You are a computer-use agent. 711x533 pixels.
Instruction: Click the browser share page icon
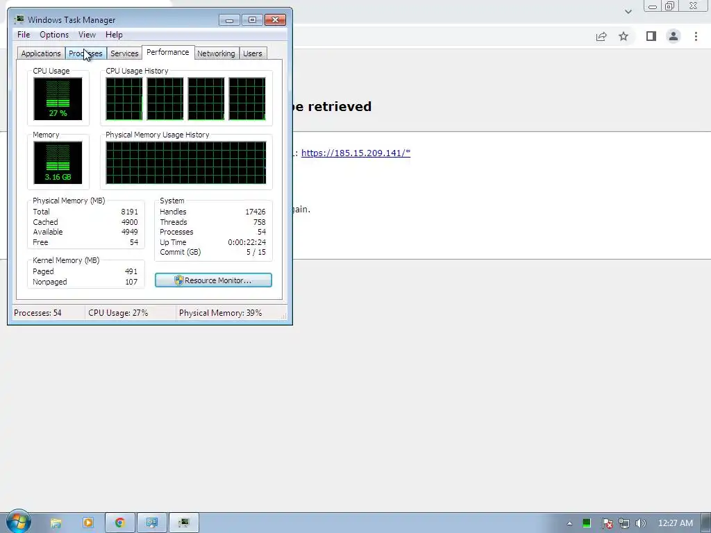[x=601, y=36]
